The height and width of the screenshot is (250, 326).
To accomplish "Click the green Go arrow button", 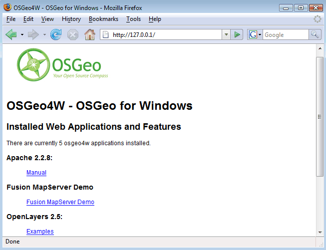I will 237,34.
